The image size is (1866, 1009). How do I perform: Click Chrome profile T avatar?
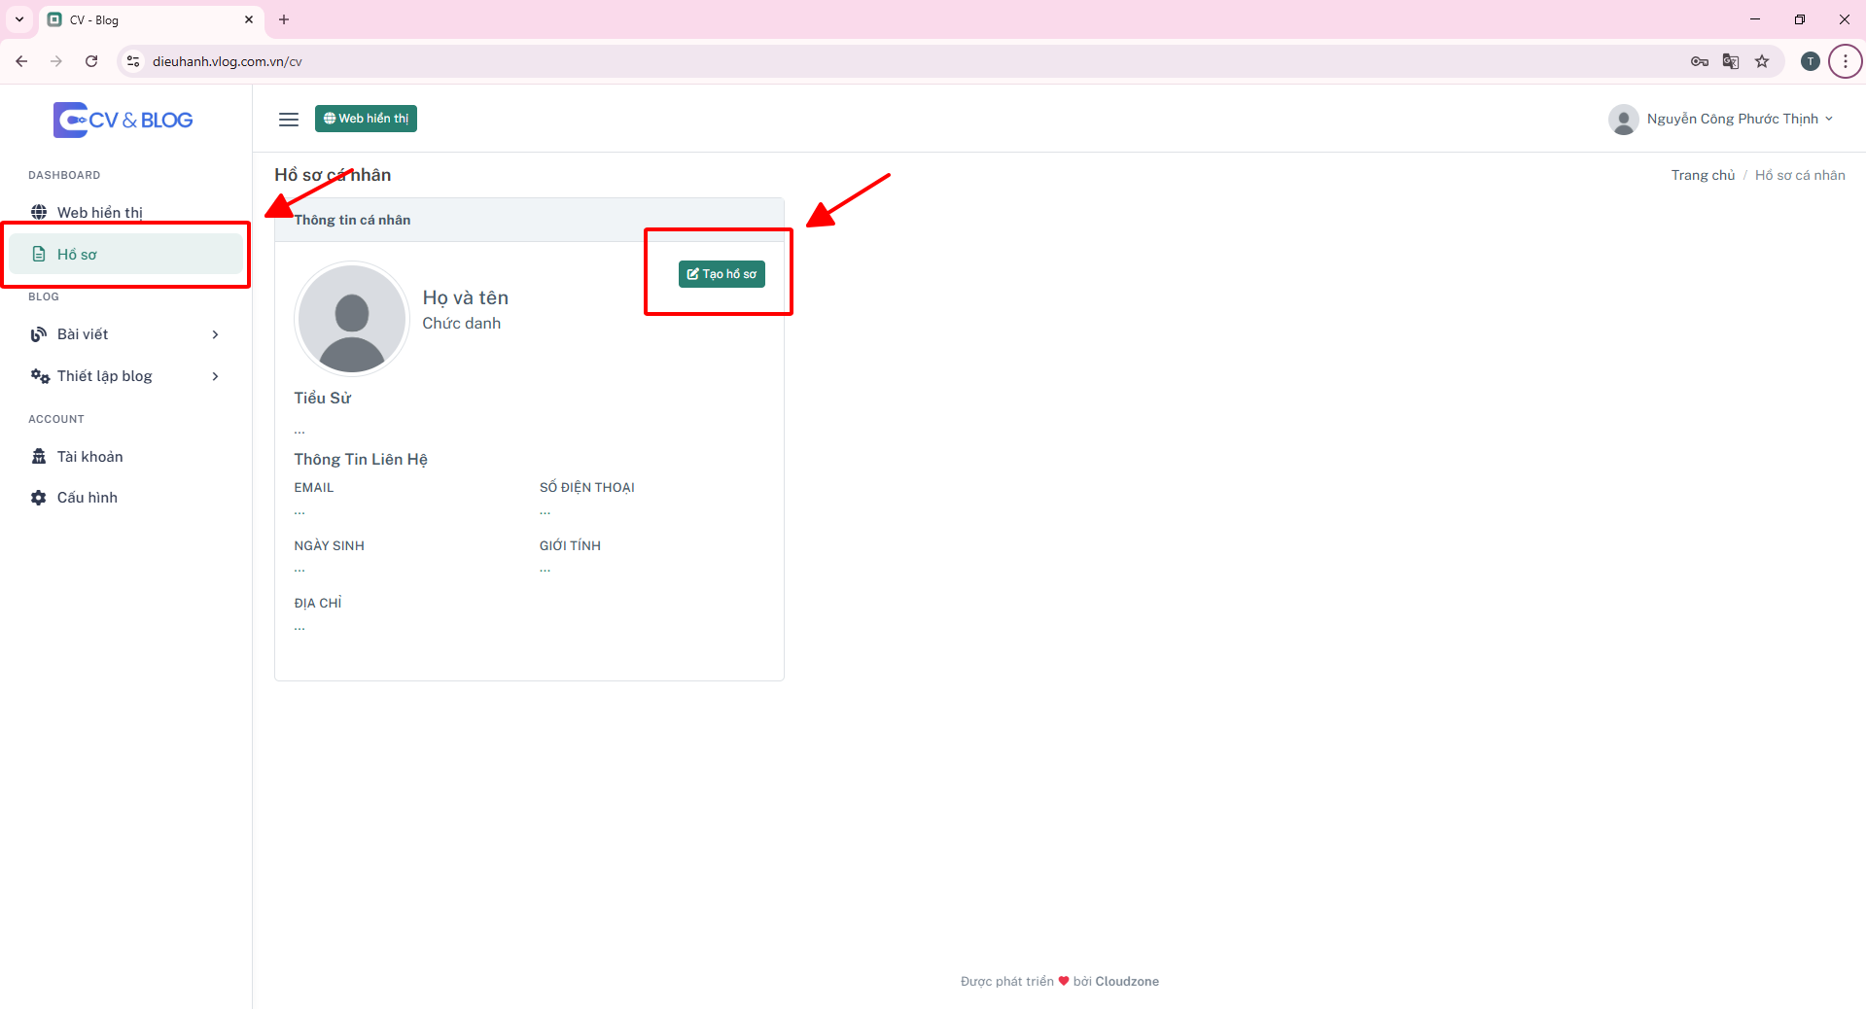tap(1810, 61)
